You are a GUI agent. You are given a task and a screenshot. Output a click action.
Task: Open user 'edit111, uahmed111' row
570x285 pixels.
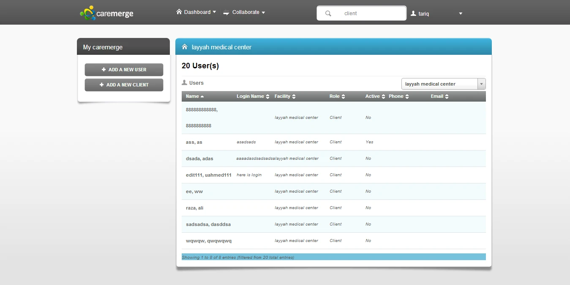click(208, 175)
